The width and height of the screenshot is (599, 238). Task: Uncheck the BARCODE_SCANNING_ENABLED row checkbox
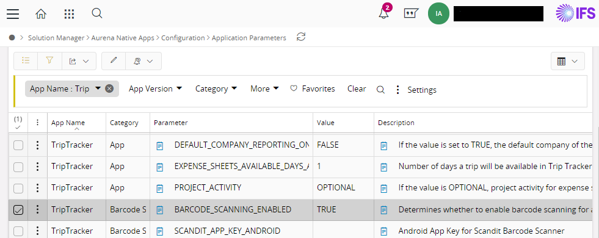pyautogui.click(x=18, y=210)
